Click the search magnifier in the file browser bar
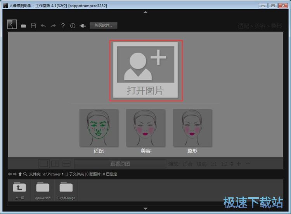The width and height of the screenshot is (291, 214). pos(25,174)
